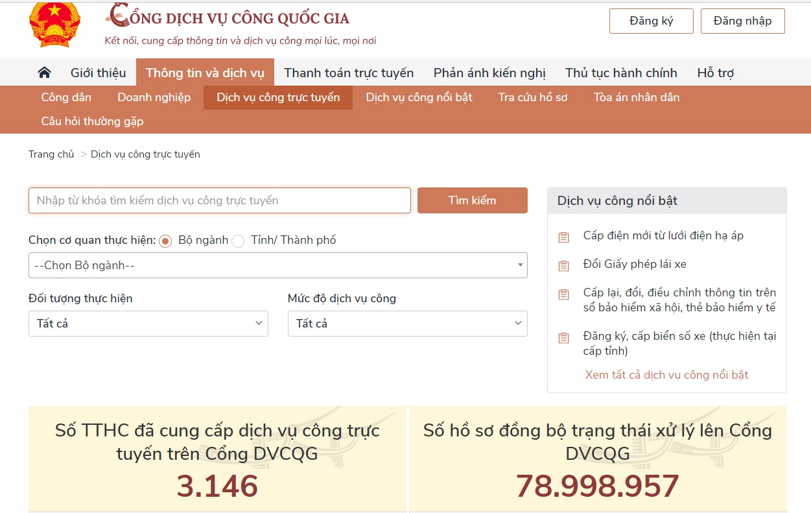Image resolution: width=811 pixels, height=513 pixels.
Task: Focus the service keyword search field
Action: (219, 200)
